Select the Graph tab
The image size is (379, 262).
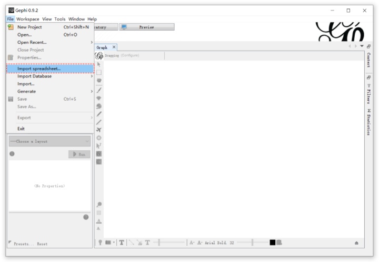click(102, 47)
